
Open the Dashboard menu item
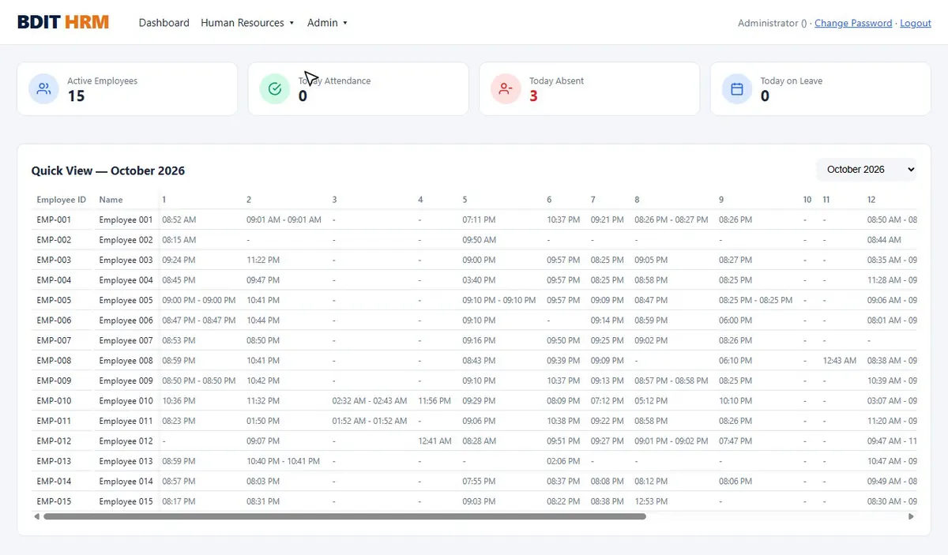(x=164, y=23)
